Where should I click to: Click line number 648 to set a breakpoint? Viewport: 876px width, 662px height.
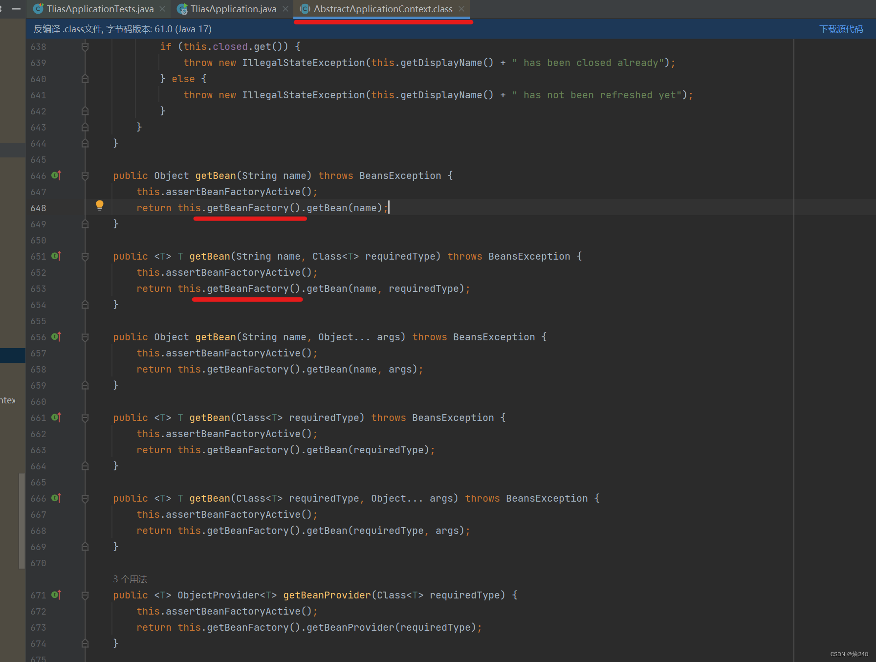38,207
